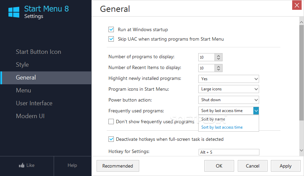
Task: Choose Sort by name option
Action: pos(229,119)
